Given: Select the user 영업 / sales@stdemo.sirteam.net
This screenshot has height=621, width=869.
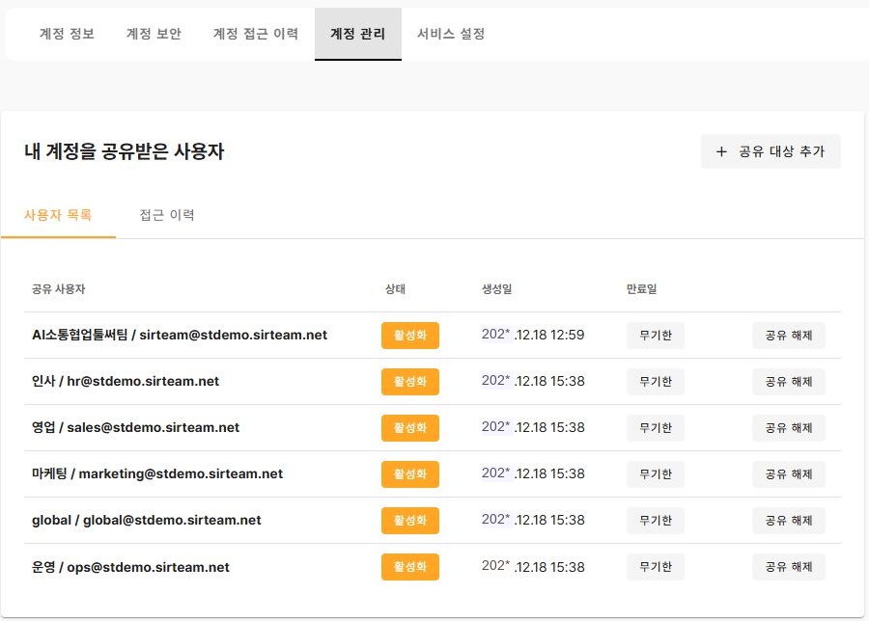Looking at the screenshot, I should 135,427.
